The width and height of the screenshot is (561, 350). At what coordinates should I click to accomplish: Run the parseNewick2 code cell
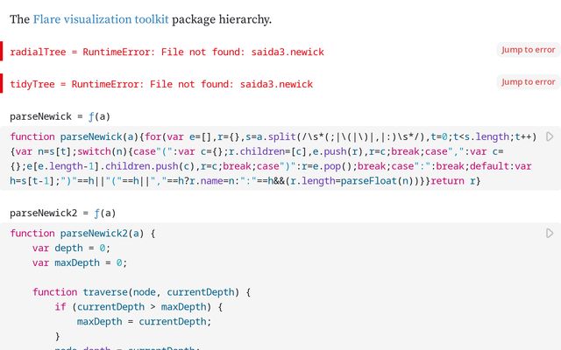pyautogui.click(x=550, y=233)
